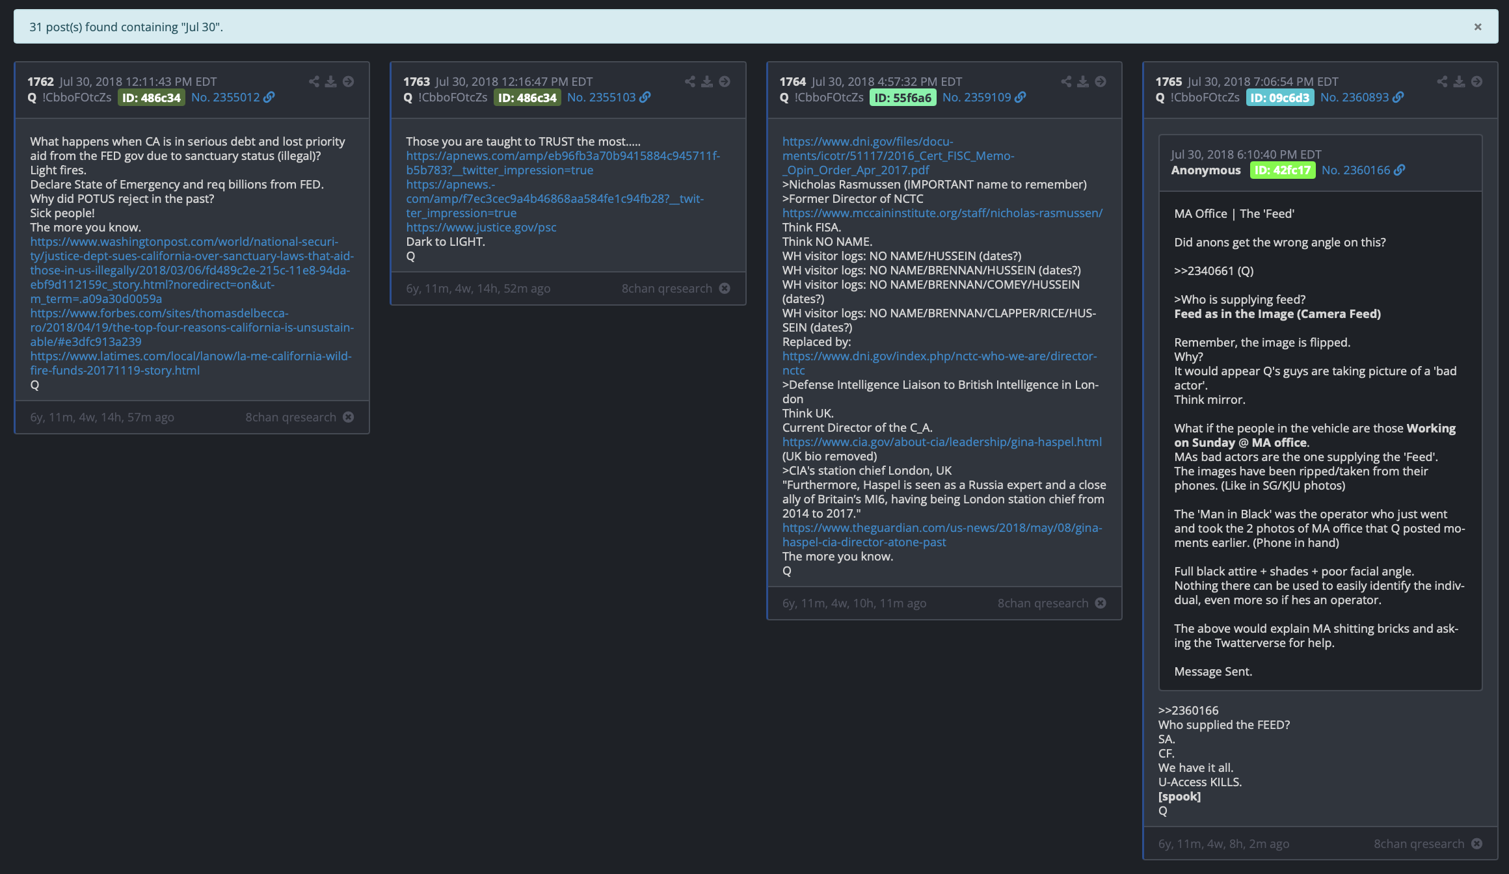Open the washingtonpost.com sanctuary laws link

click(192, 270)
